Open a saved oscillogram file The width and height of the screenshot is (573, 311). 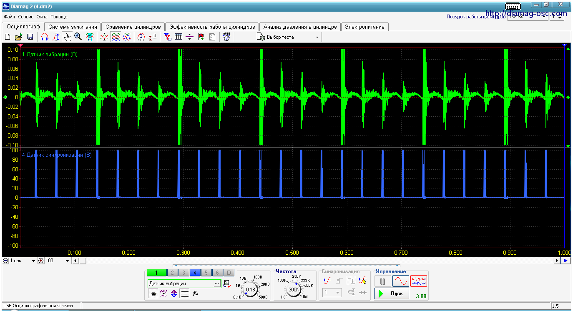click(18, 37)
